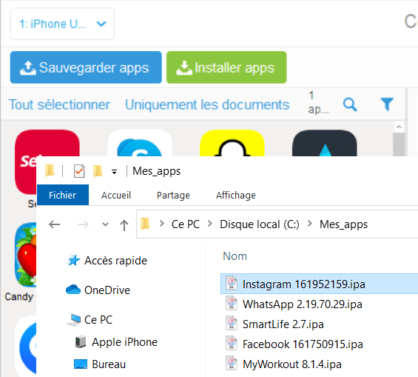Select the dark app with blue triangle
The height and width of the screenshot is (377, 418).
point(325,143)
